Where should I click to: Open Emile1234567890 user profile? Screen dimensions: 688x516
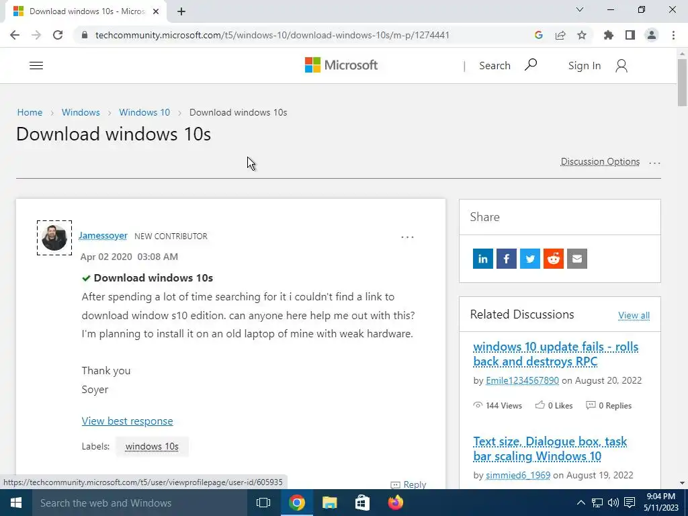(522, 380)
